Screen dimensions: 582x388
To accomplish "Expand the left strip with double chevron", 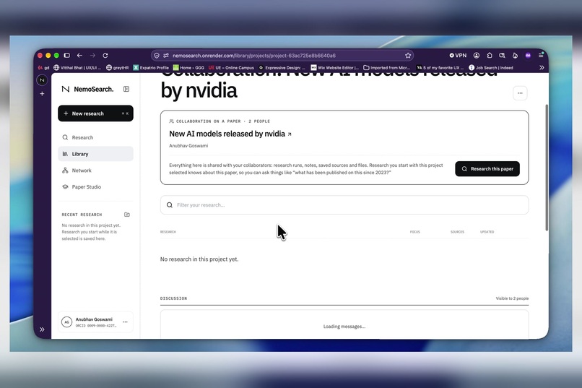I will point(42,329).
